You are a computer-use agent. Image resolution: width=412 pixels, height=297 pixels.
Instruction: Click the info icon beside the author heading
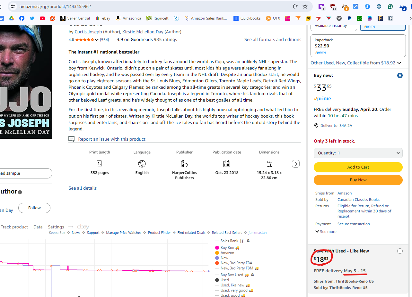coord(20,192)
